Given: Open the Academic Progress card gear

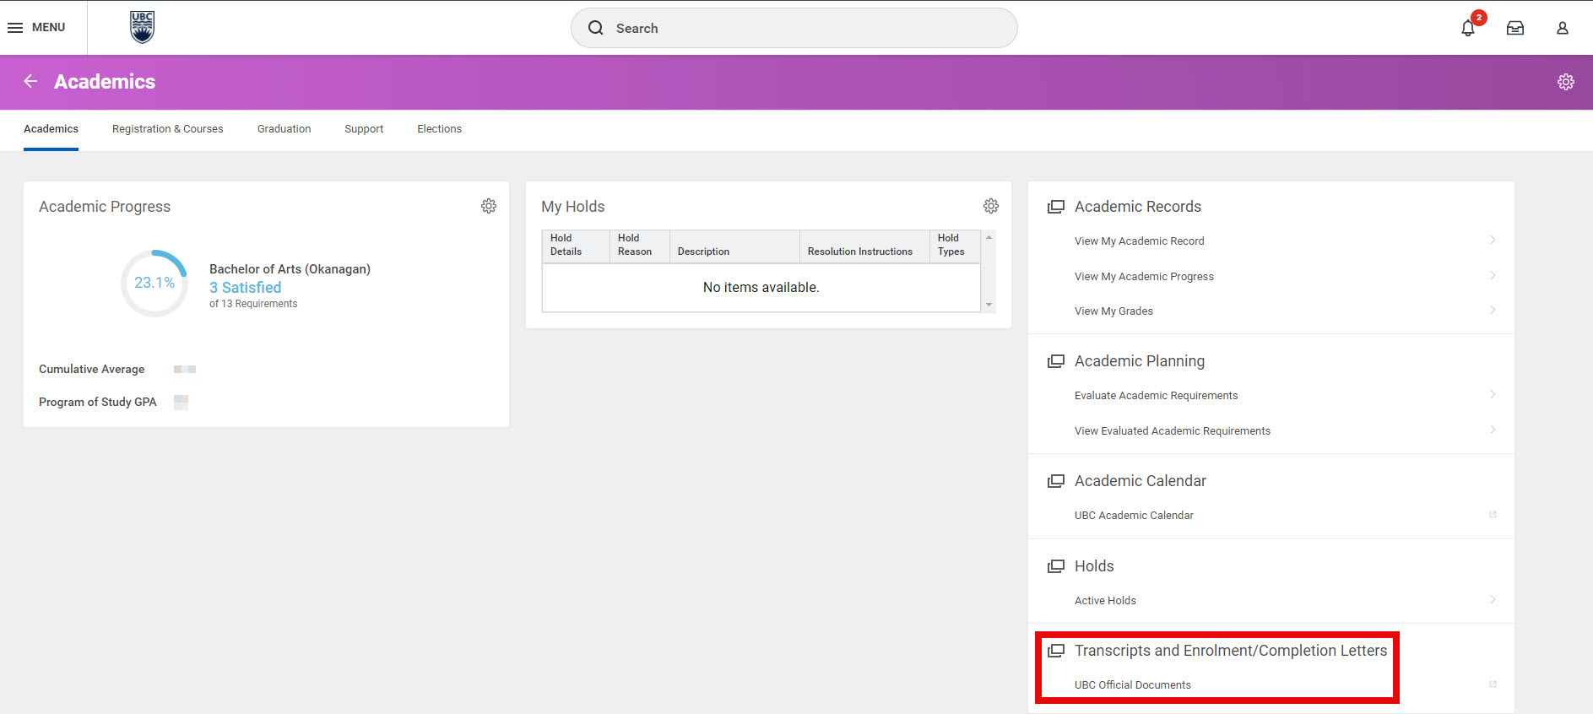Looking at the screenshot, I should coord(489,206).
